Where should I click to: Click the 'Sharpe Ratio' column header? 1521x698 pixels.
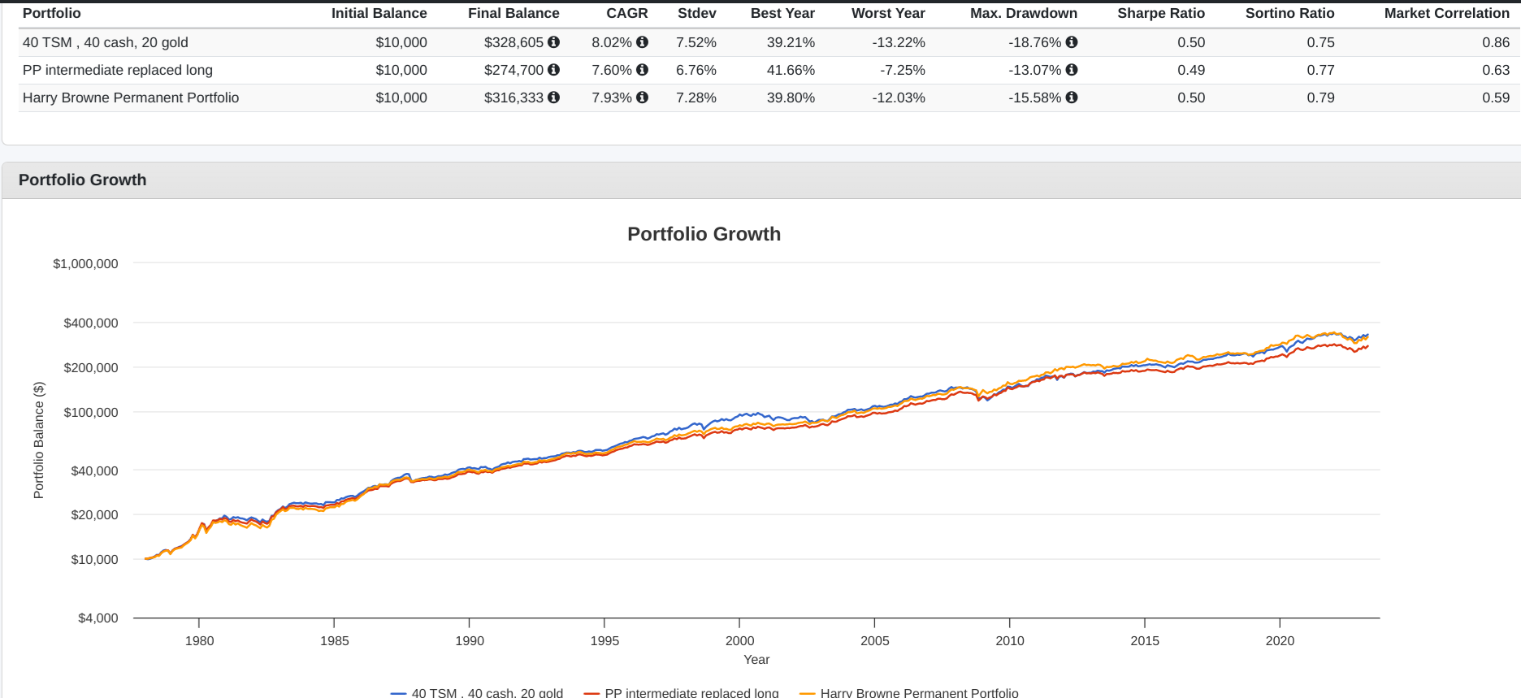pos(1160,13)
